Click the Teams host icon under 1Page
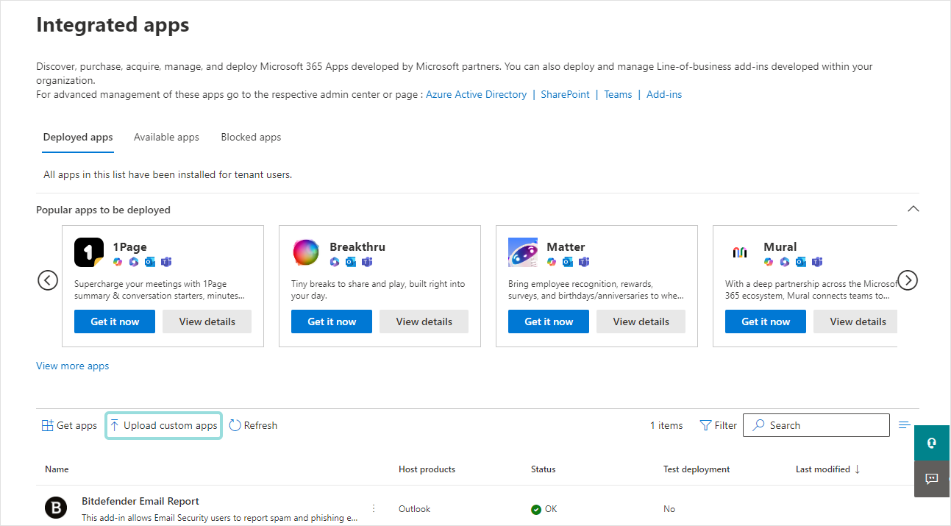This screenshot has width=951, height=526. [x=166, y=262]
